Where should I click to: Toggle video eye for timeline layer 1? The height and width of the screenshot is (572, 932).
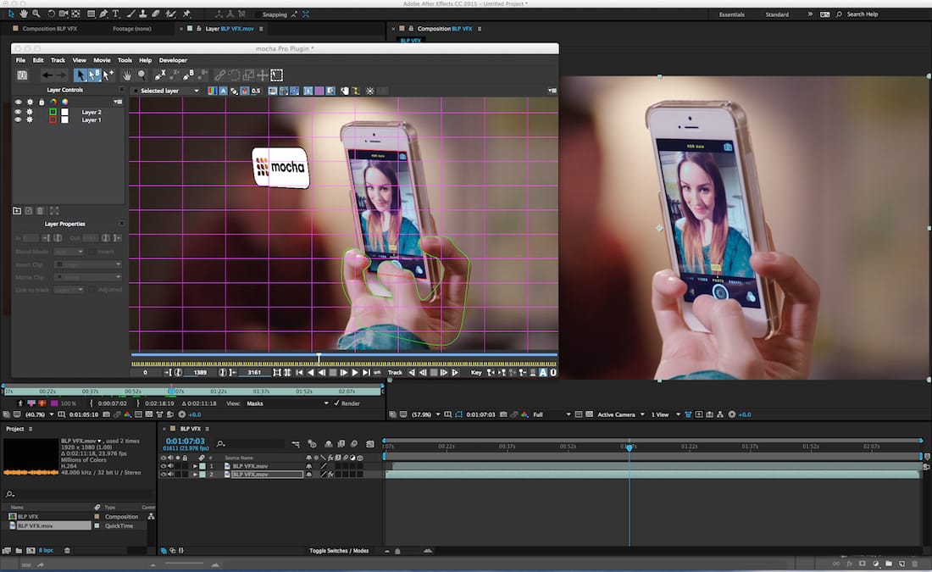pyautogui.click(x=164, y=466)
